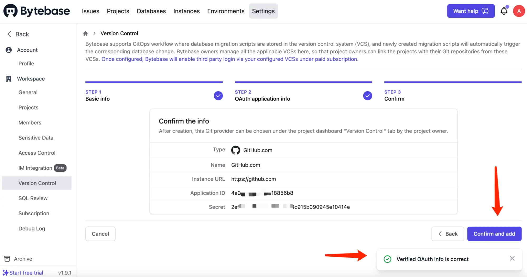Go to Databases tab
527x277 pixels.
[x=151, y=11]
